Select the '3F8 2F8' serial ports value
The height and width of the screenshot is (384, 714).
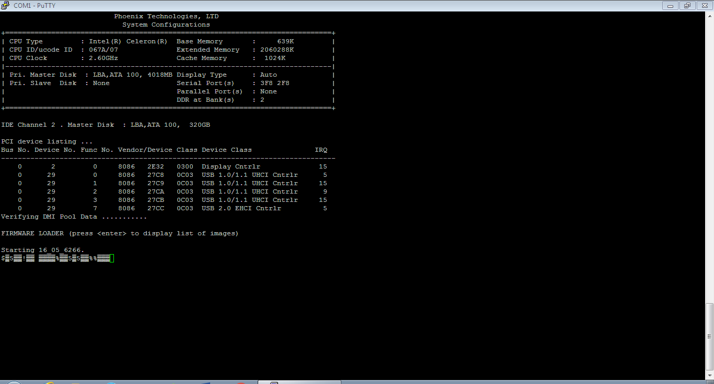point(275,83)
